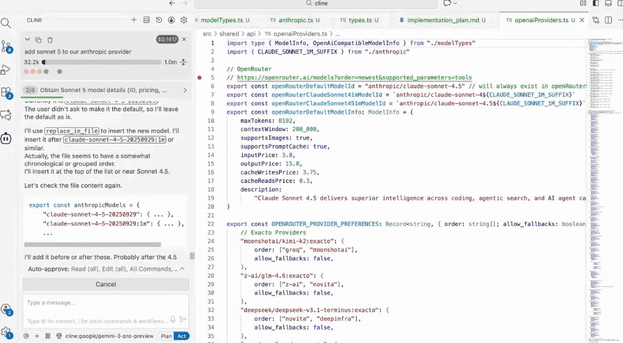Delete the task with trash icon

50,40
